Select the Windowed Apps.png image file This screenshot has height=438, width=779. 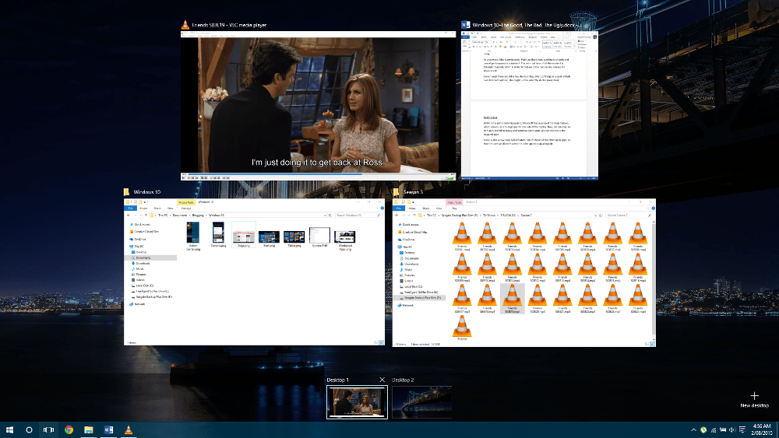coord(345,240)
